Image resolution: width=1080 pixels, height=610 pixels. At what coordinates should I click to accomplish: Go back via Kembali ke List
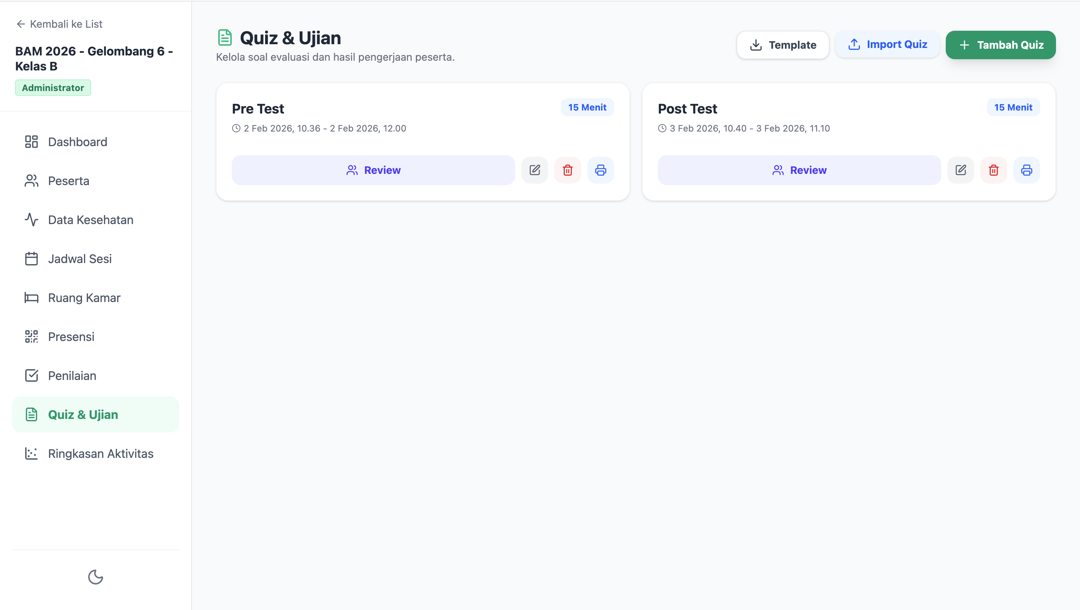(x=59, y=24)
